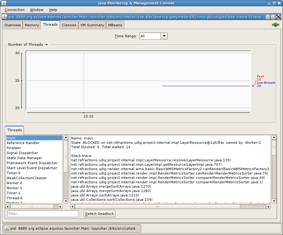Click the thread list scroll right arrow
Screen dimensions: 283x235
point(60,206)
